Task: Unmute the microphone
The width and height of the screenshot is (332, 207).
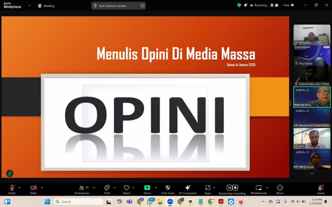Action: 12,189
